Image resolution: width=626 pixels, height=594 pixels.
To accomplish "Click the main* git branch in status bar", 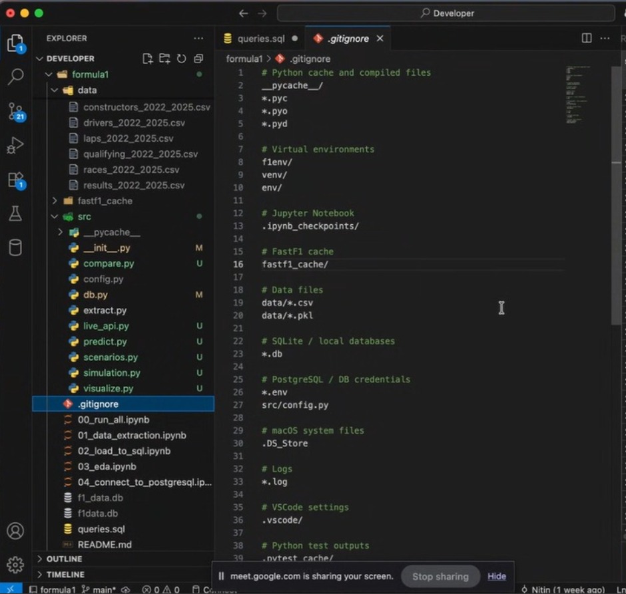I will coord(98,589).
